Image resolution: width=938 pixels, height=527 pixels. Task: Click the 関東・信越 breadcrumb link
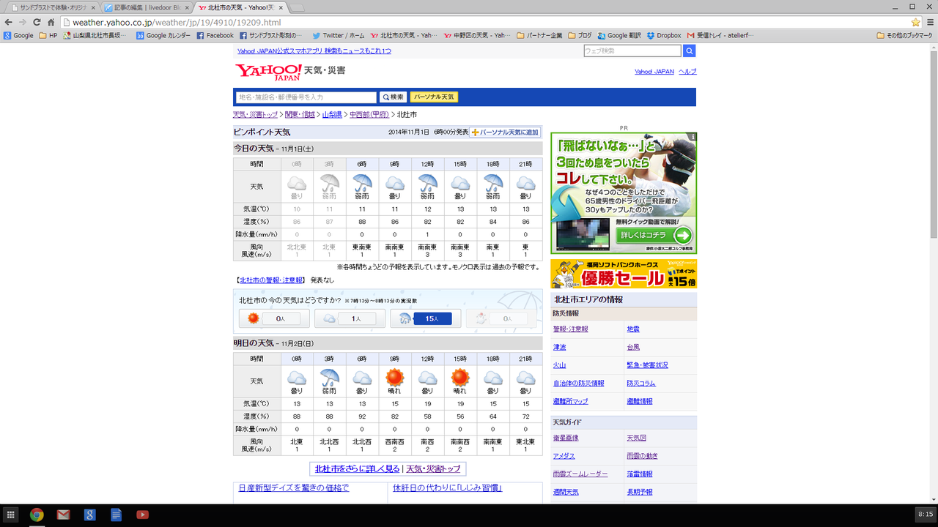[300, 115]
